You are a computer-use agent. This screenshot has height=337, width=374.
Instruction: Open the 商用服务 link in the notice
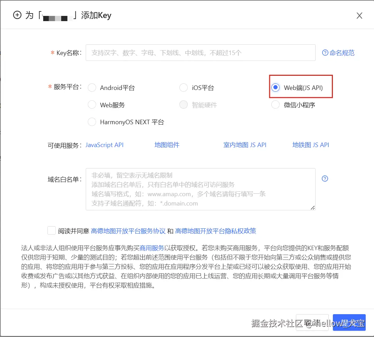[152, 248]
